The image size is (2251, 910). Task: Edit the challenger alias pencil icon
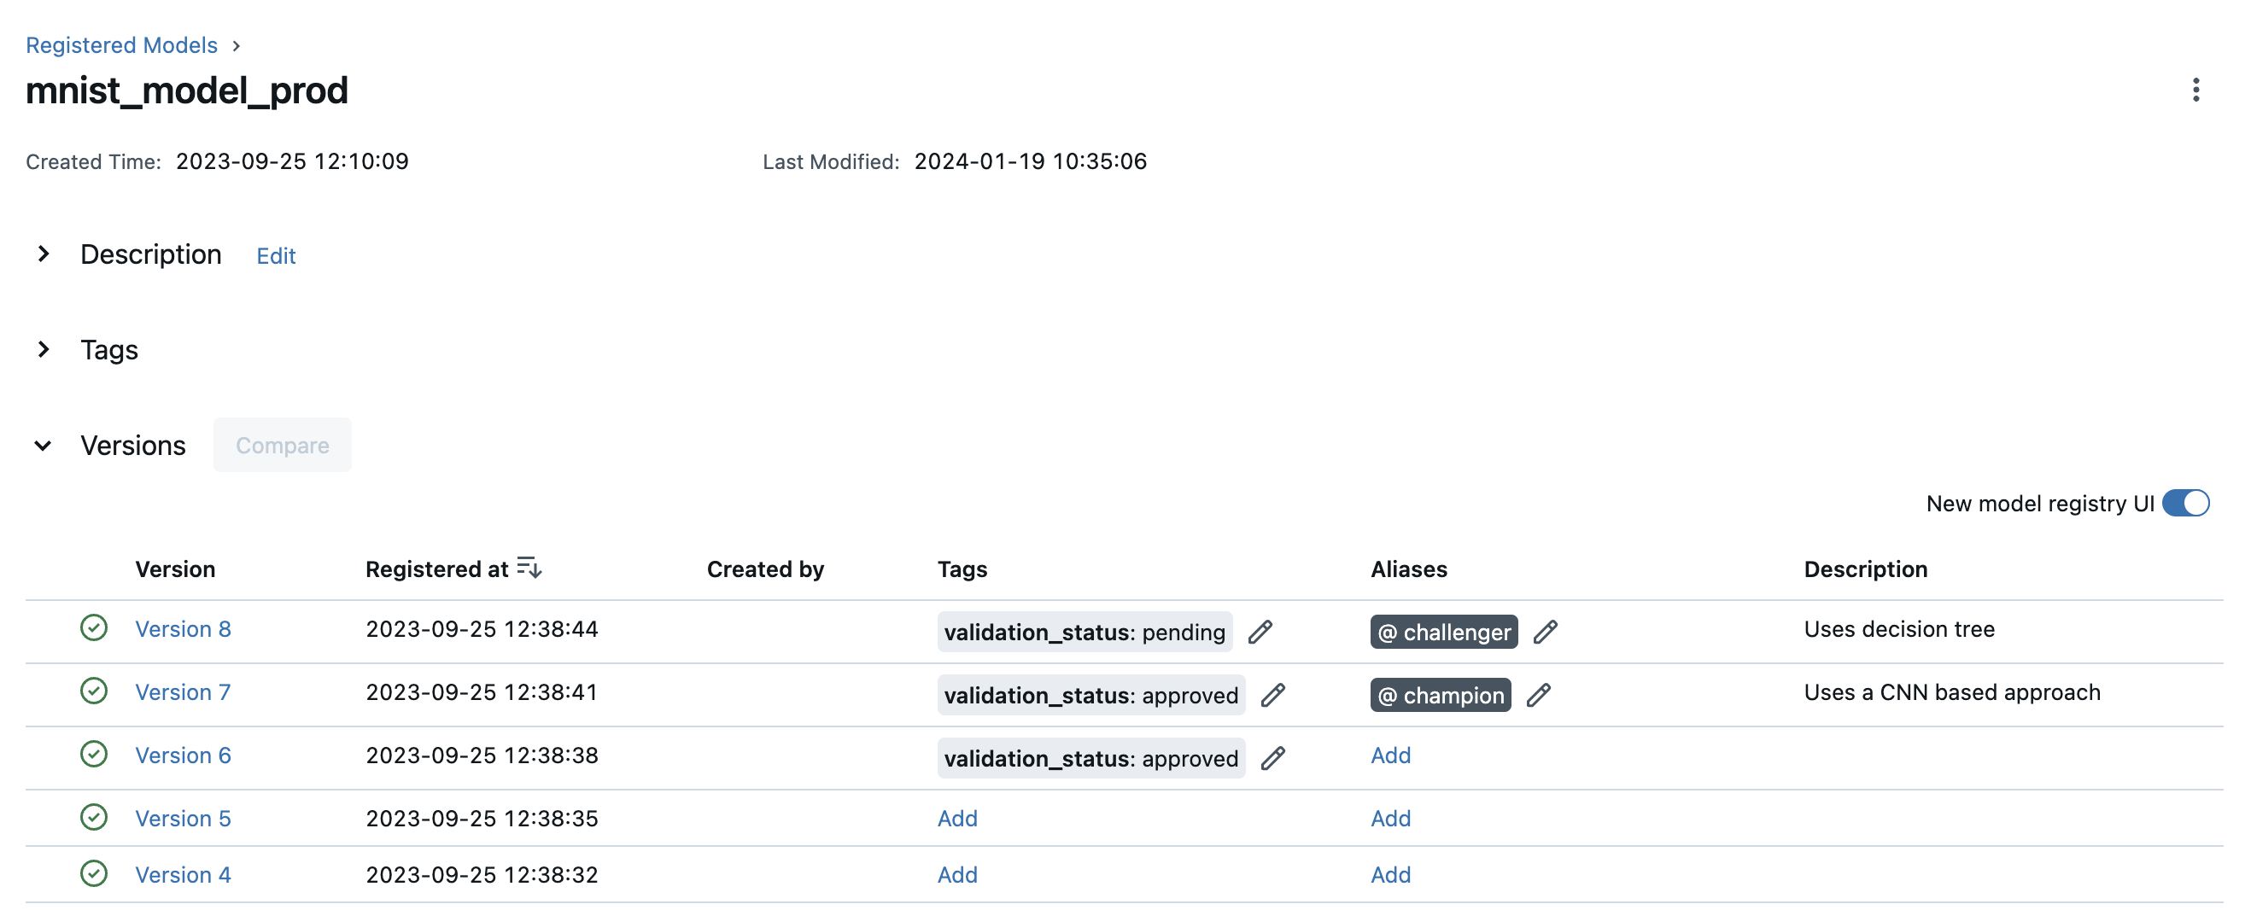[1544, 632]
